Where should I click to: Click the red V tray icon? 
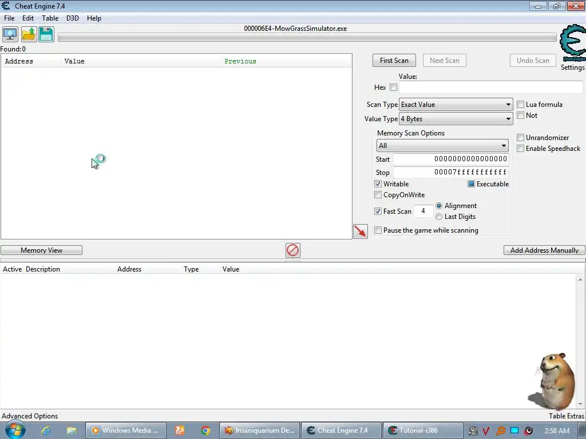click(486, 431)
